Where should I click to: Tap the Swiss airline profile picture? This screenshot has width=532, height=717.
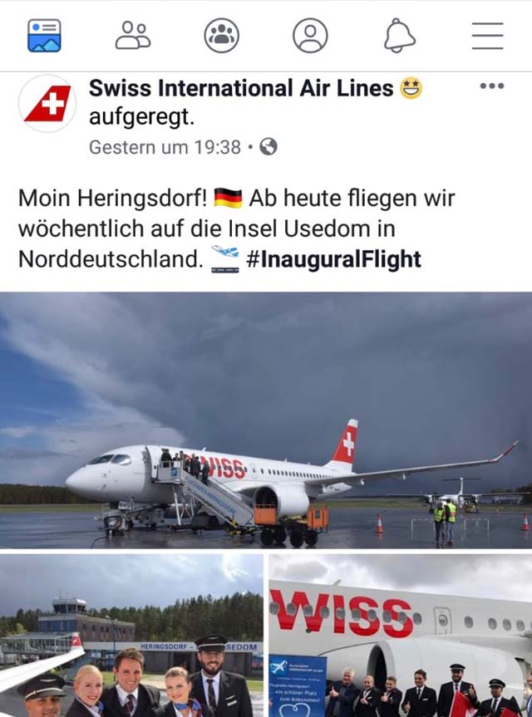pyautogui.click(x=47, y=104)
